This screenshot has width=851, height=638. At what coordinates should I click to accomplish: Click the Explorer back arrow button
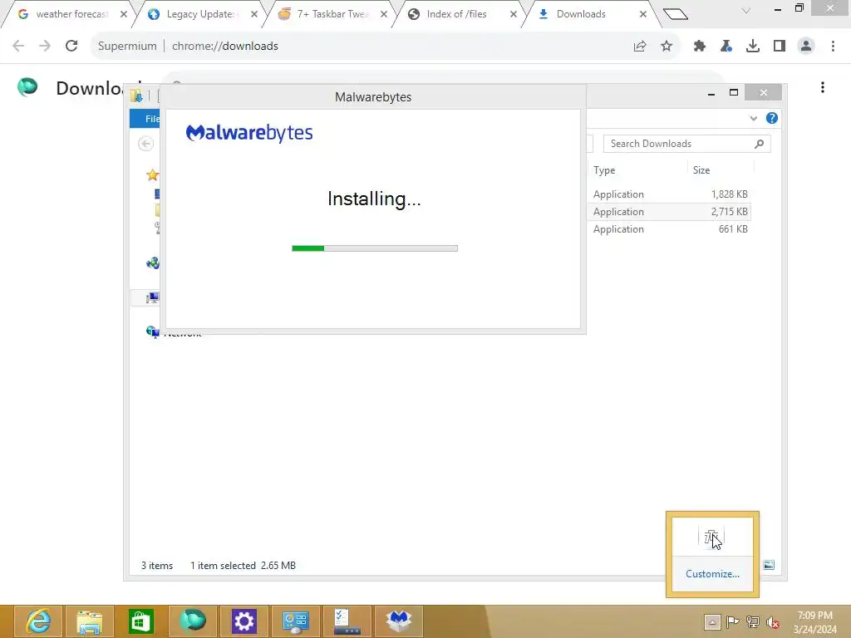click(145, 144)
